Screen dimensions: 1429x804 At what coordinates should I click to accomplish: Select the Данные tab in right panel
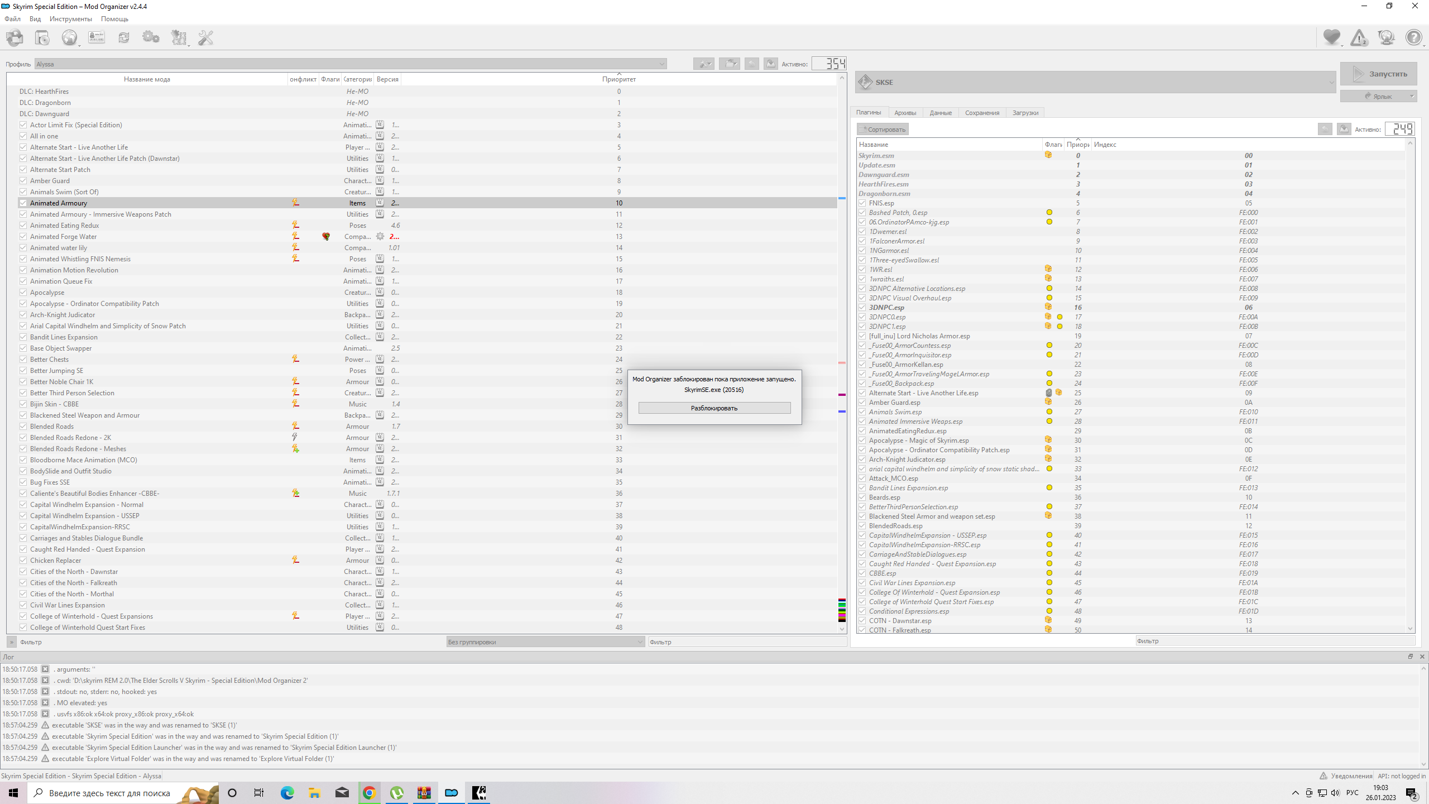pyautogui.click(x=940, y=112)
